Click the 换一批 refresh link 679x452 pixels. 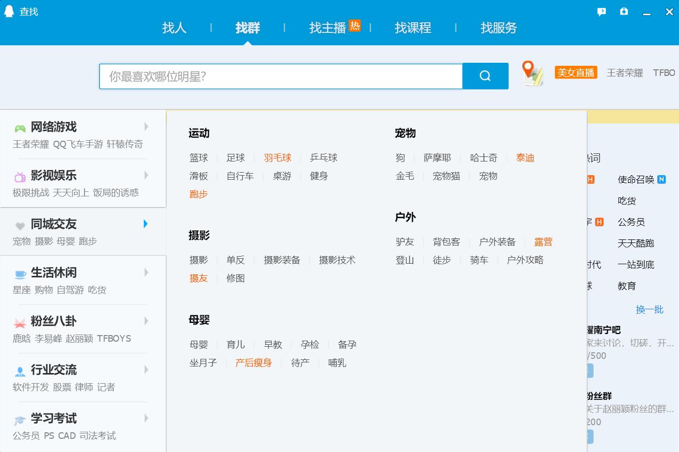(x=650, y=310)
